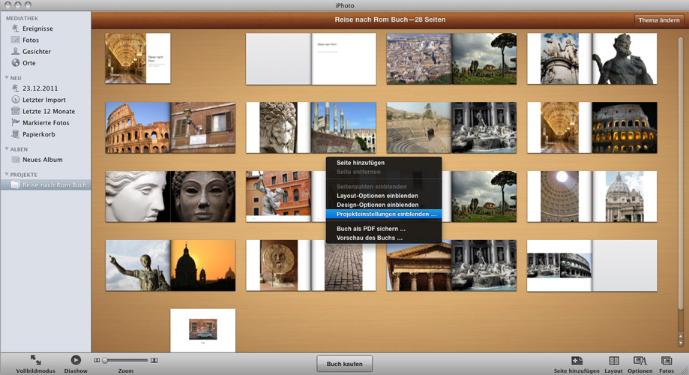The width and height of the screenshot is (689, 375).
Task: Click the Seite hinzufügen toolbar icon
Action: coord(577,361)
